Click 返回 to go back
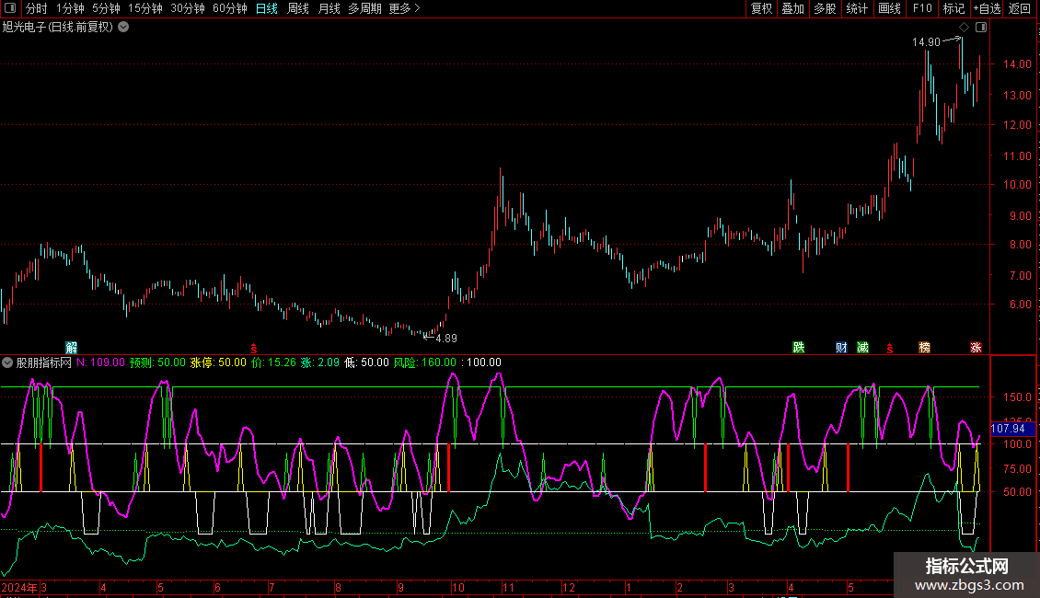Screen dimensions: 1040x598 1020,8
